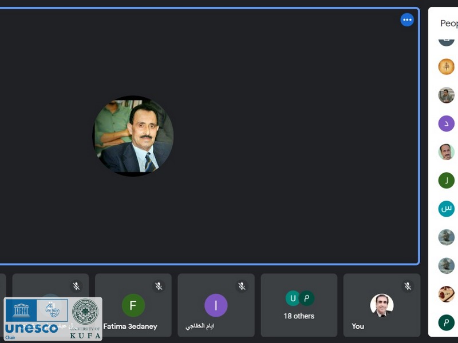This screenshot has height=343, width=458.
Task: Click the Fatima 3edaney name label
Action: pos(130,326)
